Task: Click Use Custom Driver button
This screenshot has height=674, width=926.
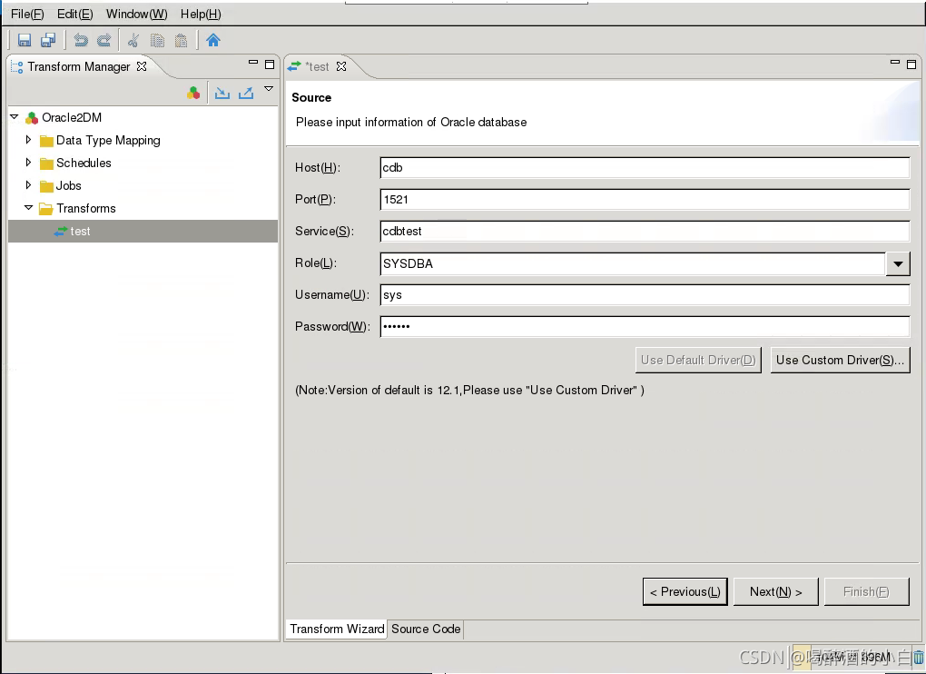Action: 840,361
